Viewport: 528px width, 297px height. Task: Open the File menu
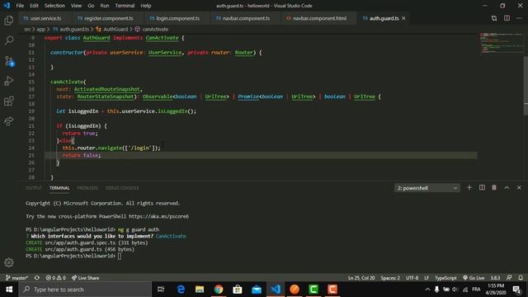[x=20, y=6]
